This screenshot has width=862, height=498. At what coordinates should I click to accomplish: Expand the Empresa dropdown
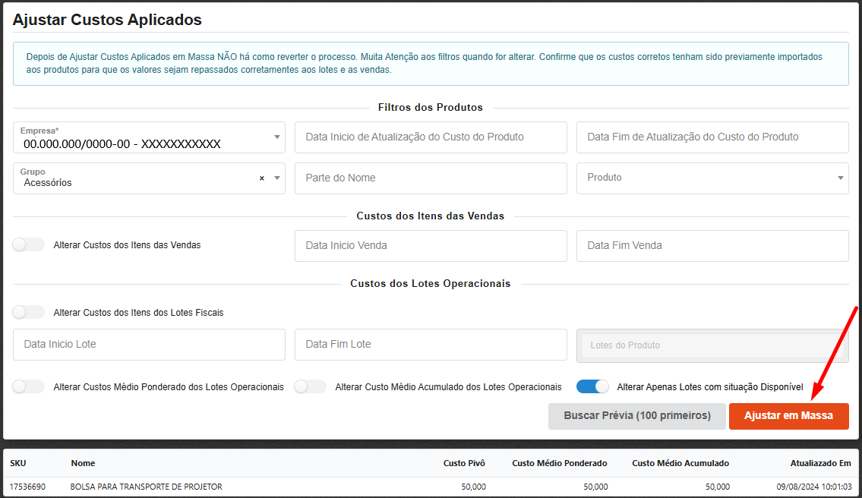276,137
